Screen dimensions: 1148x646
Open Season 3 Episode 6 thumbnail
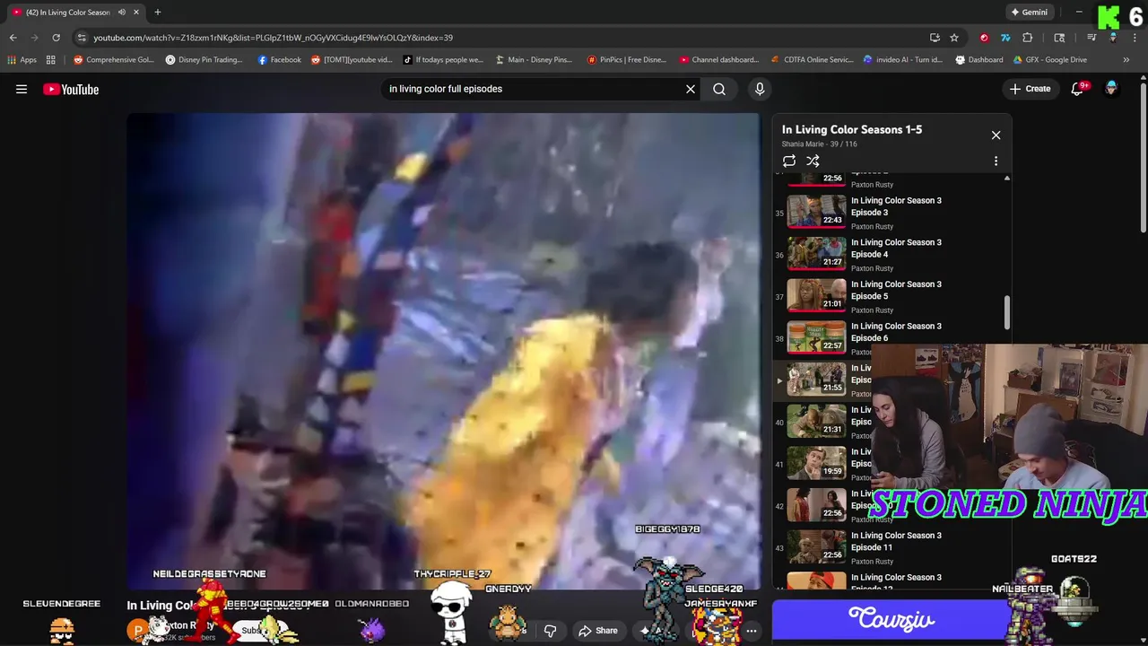816,337
